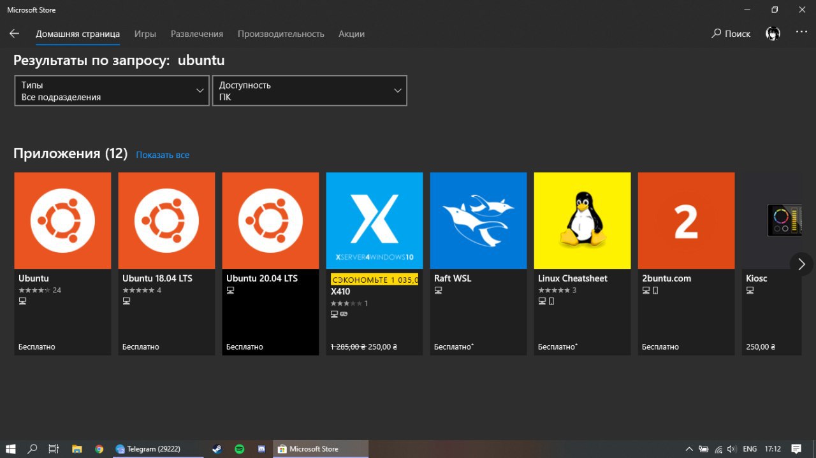Click the СЭКОНОМЬТЕ discount badge on X410
This screenshot has height=458, width=816.
[374, 280]
